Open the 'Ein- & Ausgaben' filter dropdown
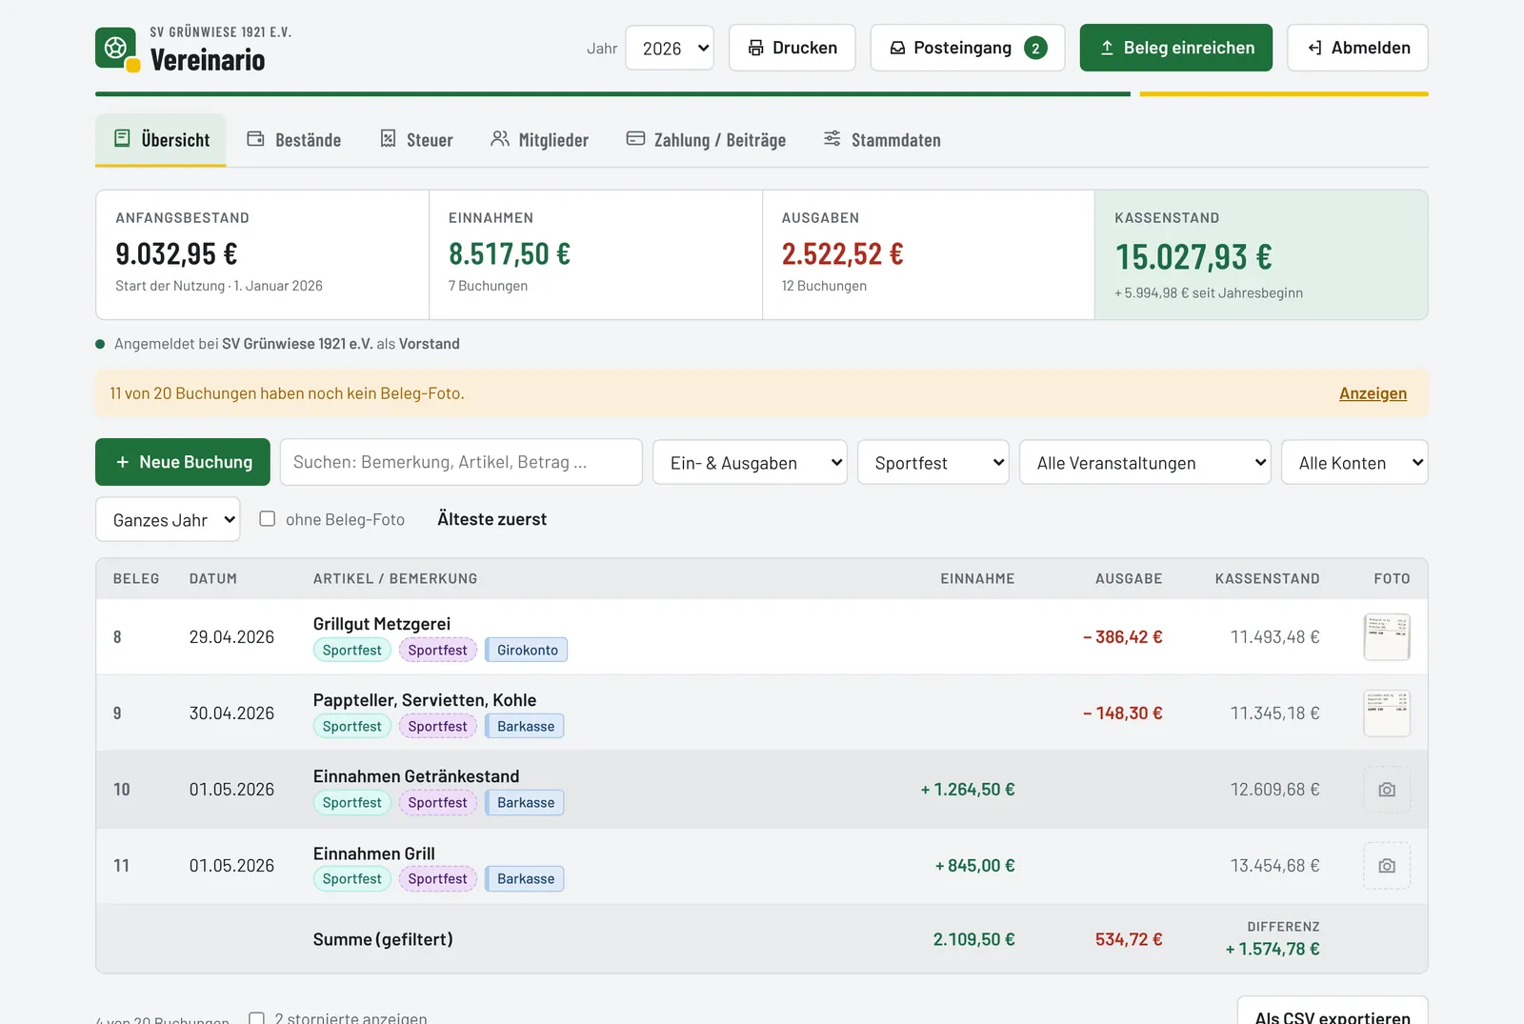This screenshot has height=1024, width=1524. 750,462
